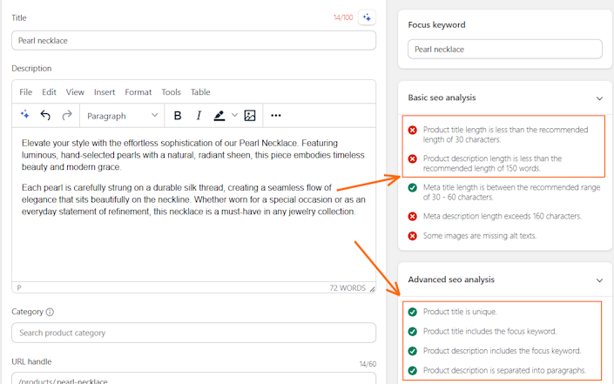The width and height of the screenshot is (614, 384).
Task: Redo the edit in description editor
Action: (x=67, y=115)
